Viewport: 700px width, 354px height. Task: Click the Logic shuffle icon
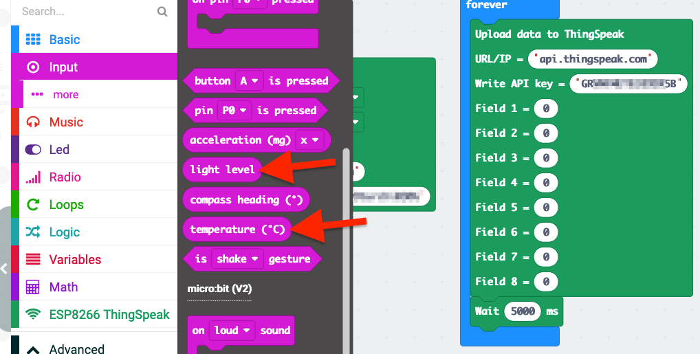pyautogui.click(x=33, y=232)
